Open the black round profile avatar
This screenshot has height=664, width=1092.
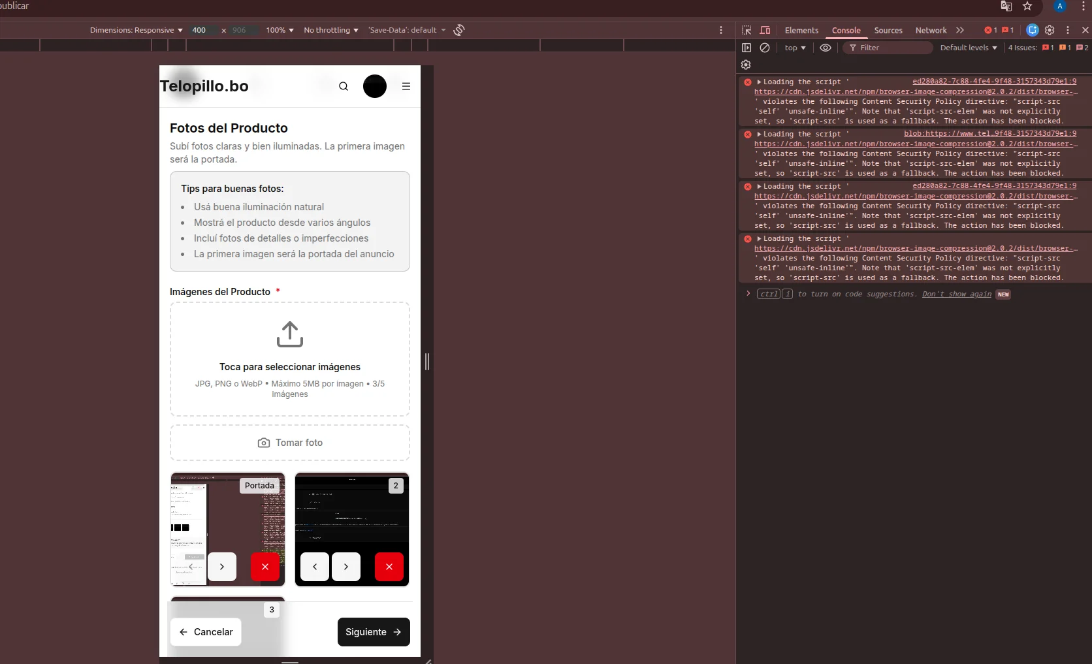[375, 86]
